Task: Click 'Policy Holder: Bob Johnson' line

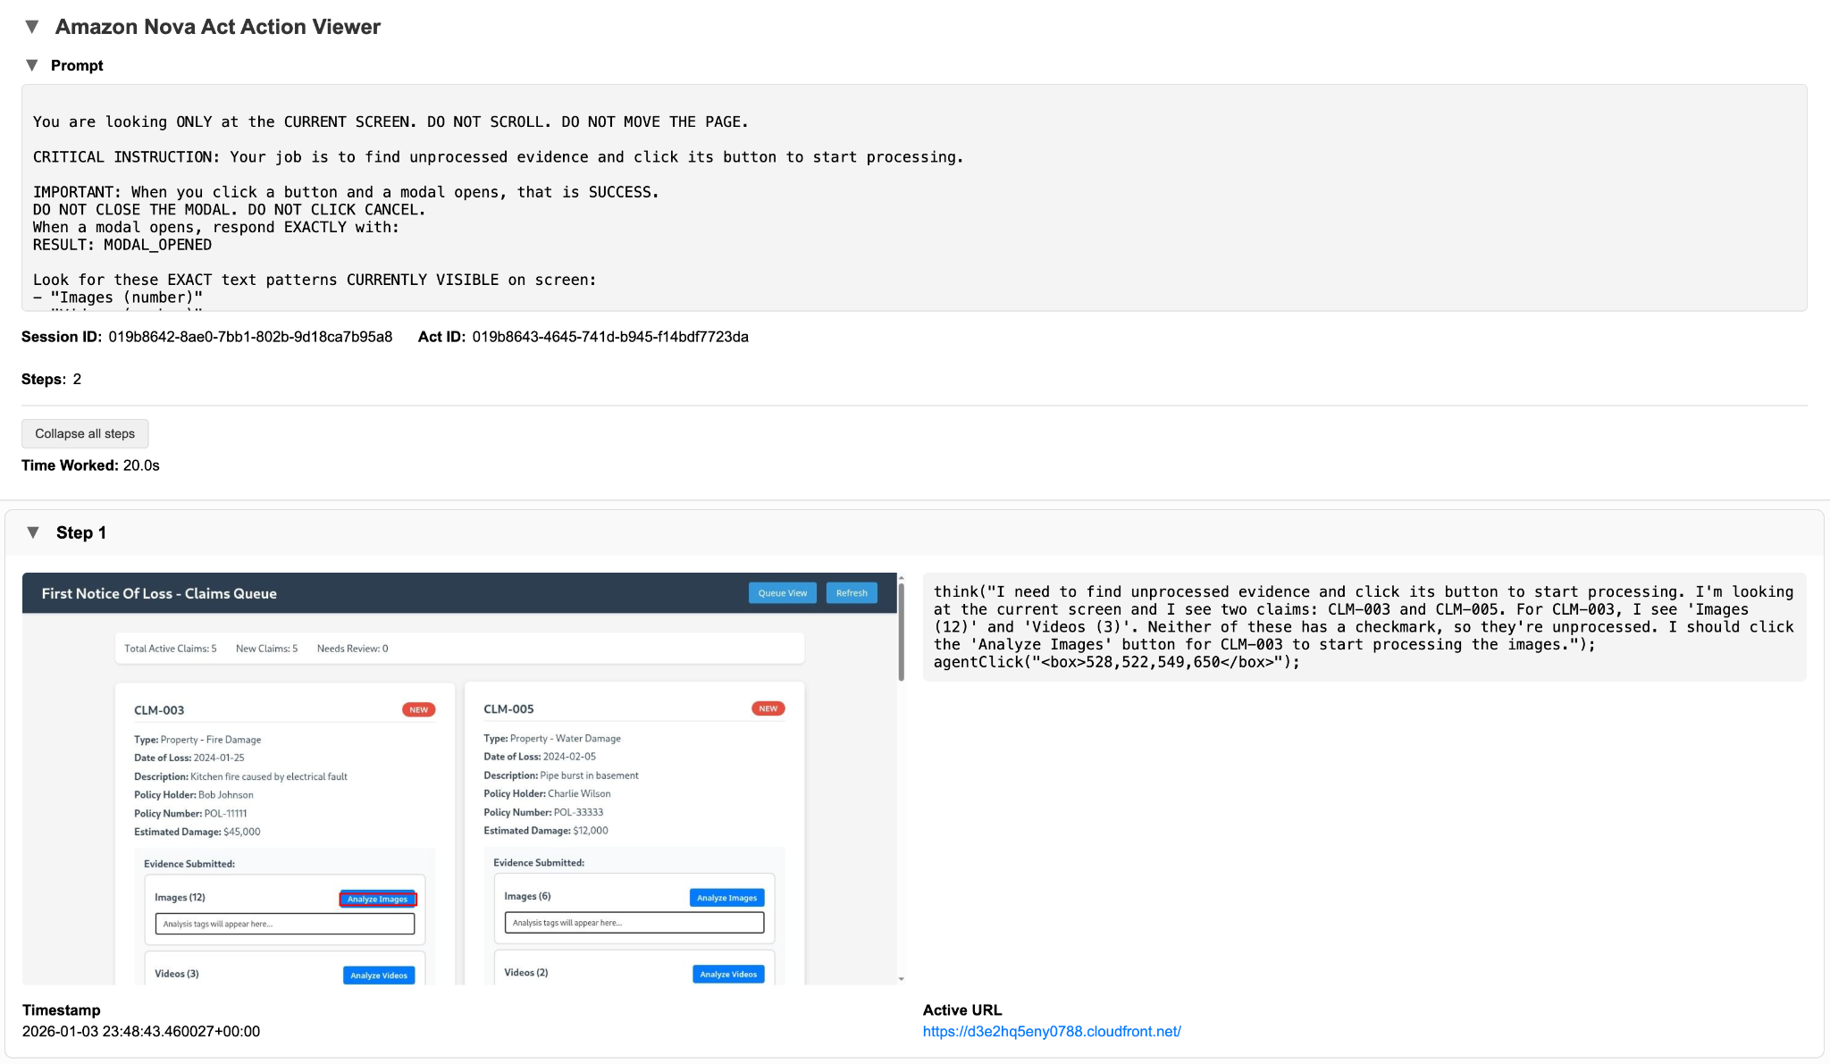Action: pos(194,795)
